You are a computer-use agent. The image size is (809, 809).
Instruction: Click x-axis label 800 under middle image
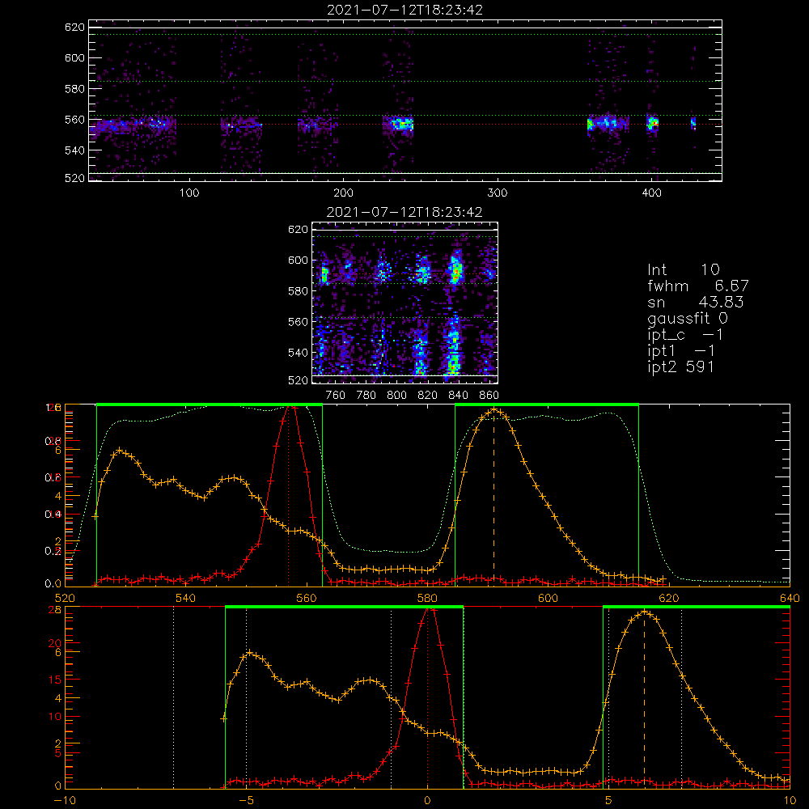(396, 396)
